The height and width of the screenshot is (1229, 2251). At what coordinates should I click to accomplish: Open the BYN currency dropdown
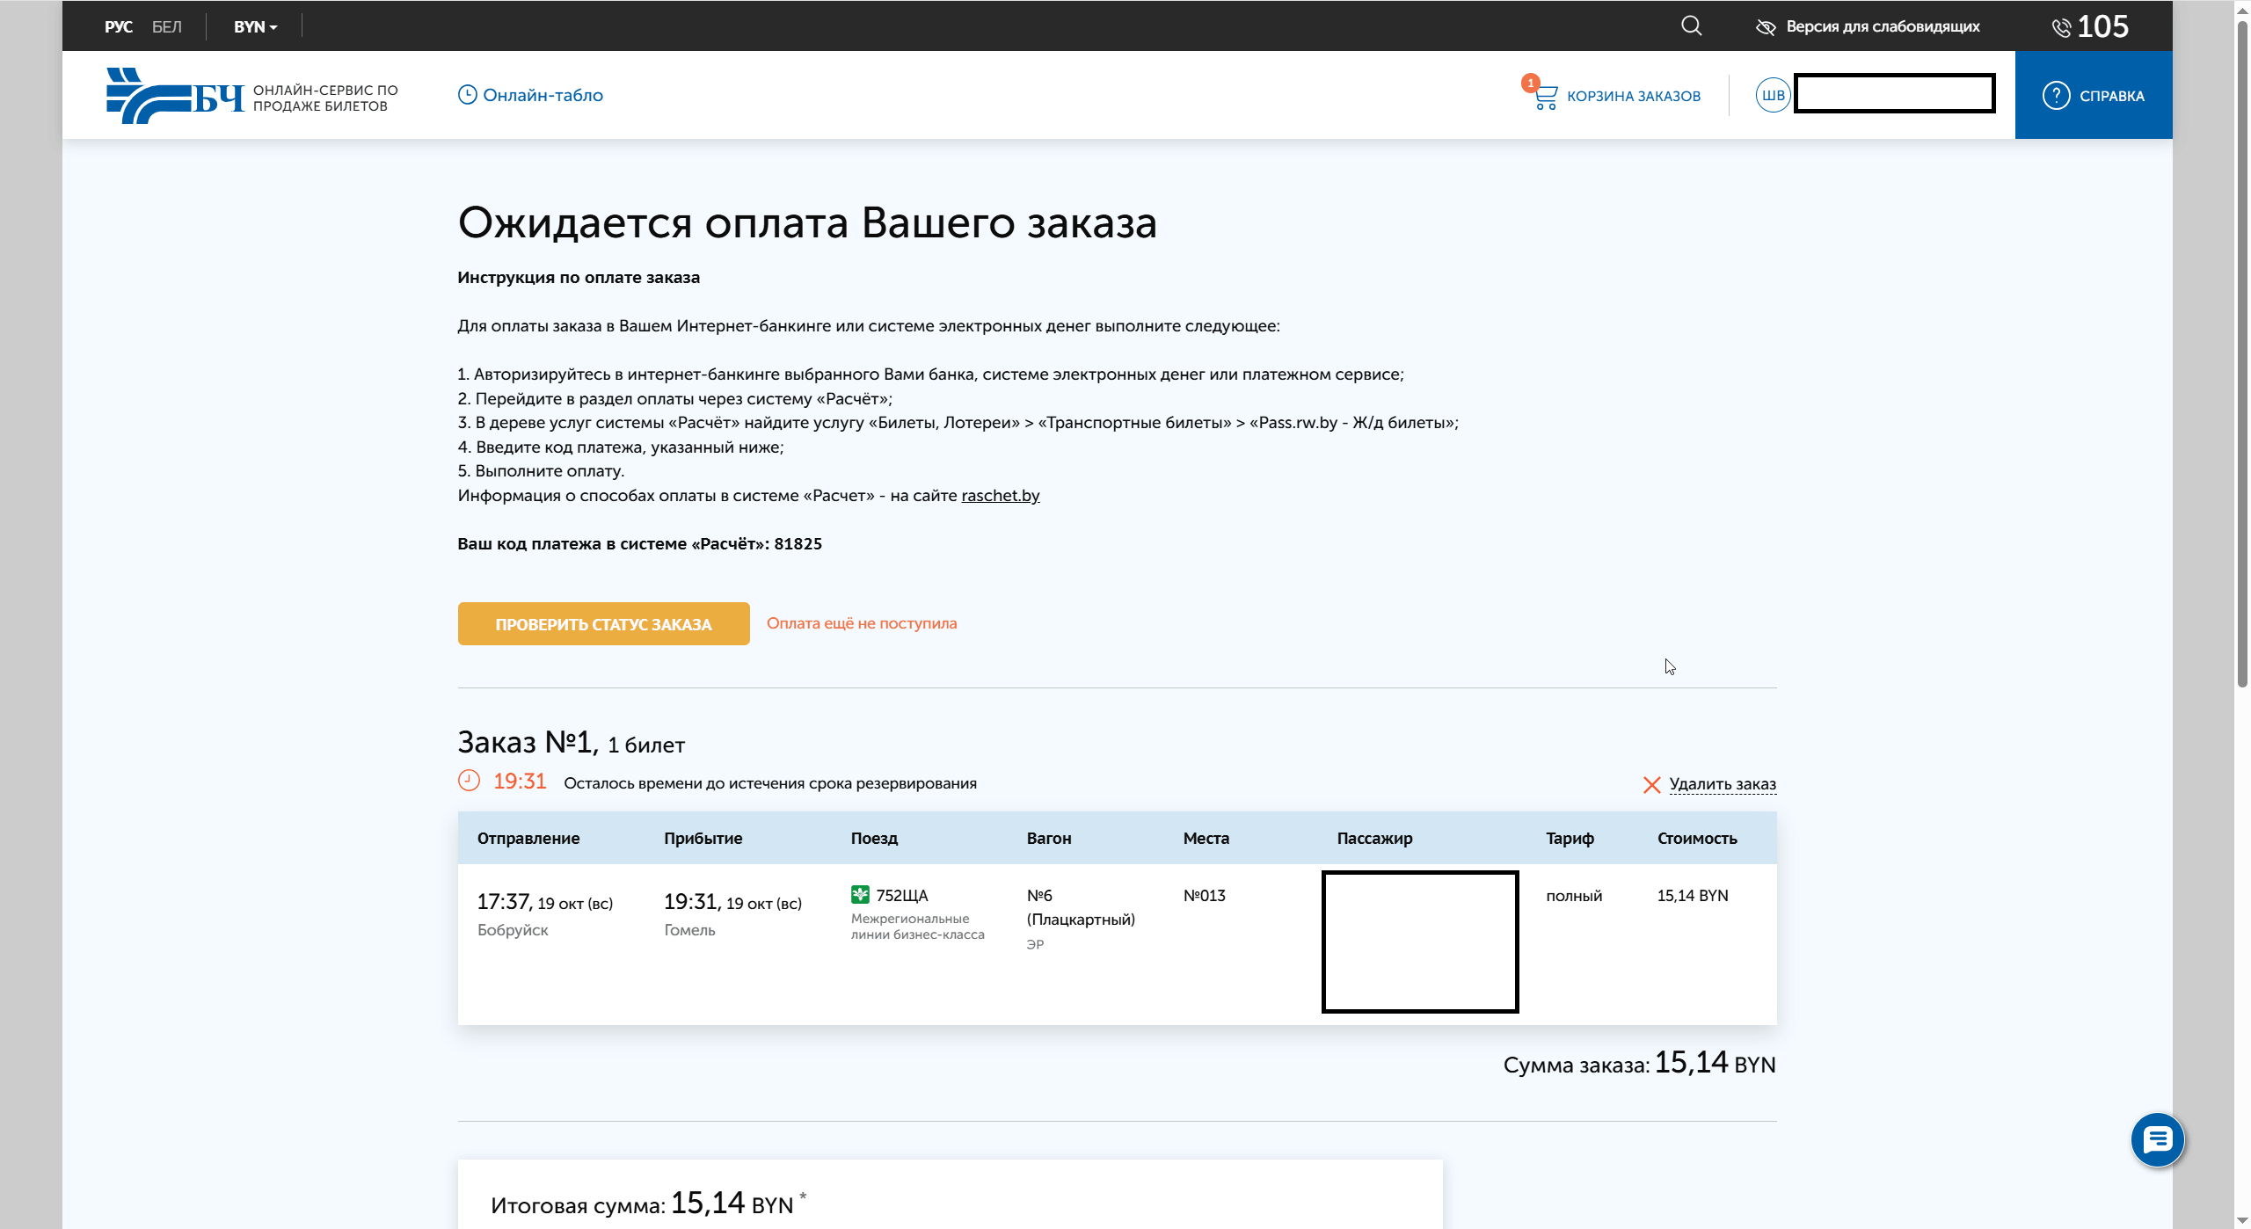(255, 26)
